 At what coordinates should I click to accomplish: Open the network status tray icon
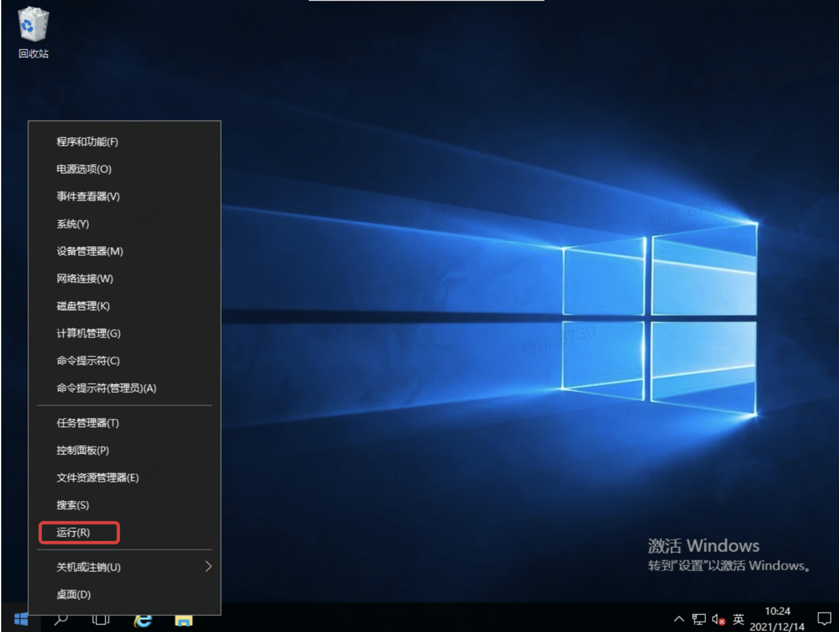point(699,619)
